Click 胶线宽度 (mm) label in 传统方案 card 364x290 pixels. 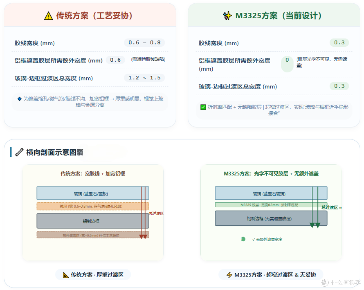35,43
